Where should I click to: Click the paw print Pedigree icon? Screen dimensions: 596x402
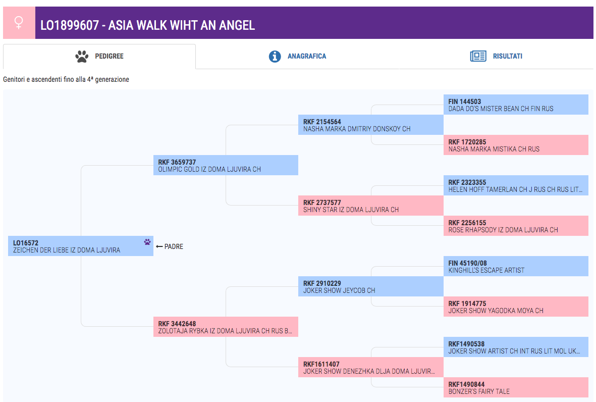click(82, 56)
